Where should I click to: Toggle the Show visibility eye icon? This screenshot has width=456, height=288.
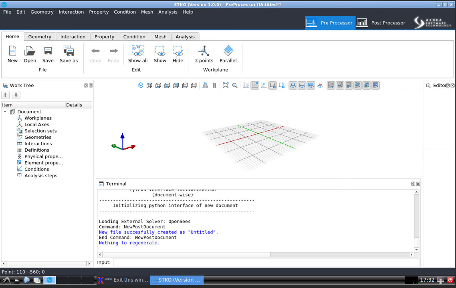point(160,54)
